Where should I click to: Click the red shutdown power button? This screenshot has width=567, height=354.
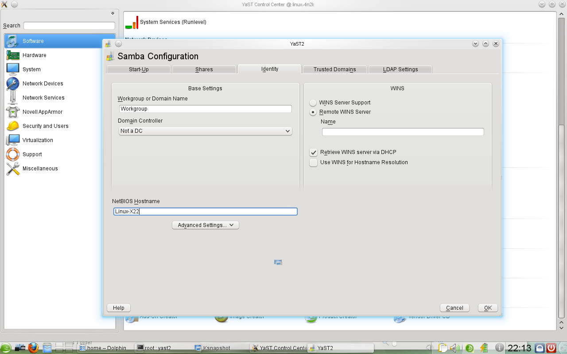pos(551,348)
